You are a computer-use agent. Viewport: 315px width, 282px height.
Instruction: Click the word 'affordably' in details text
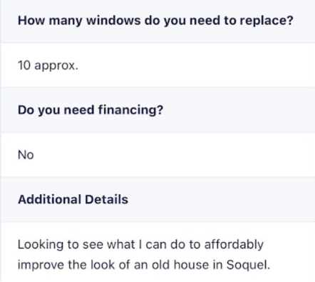[234, 245]
